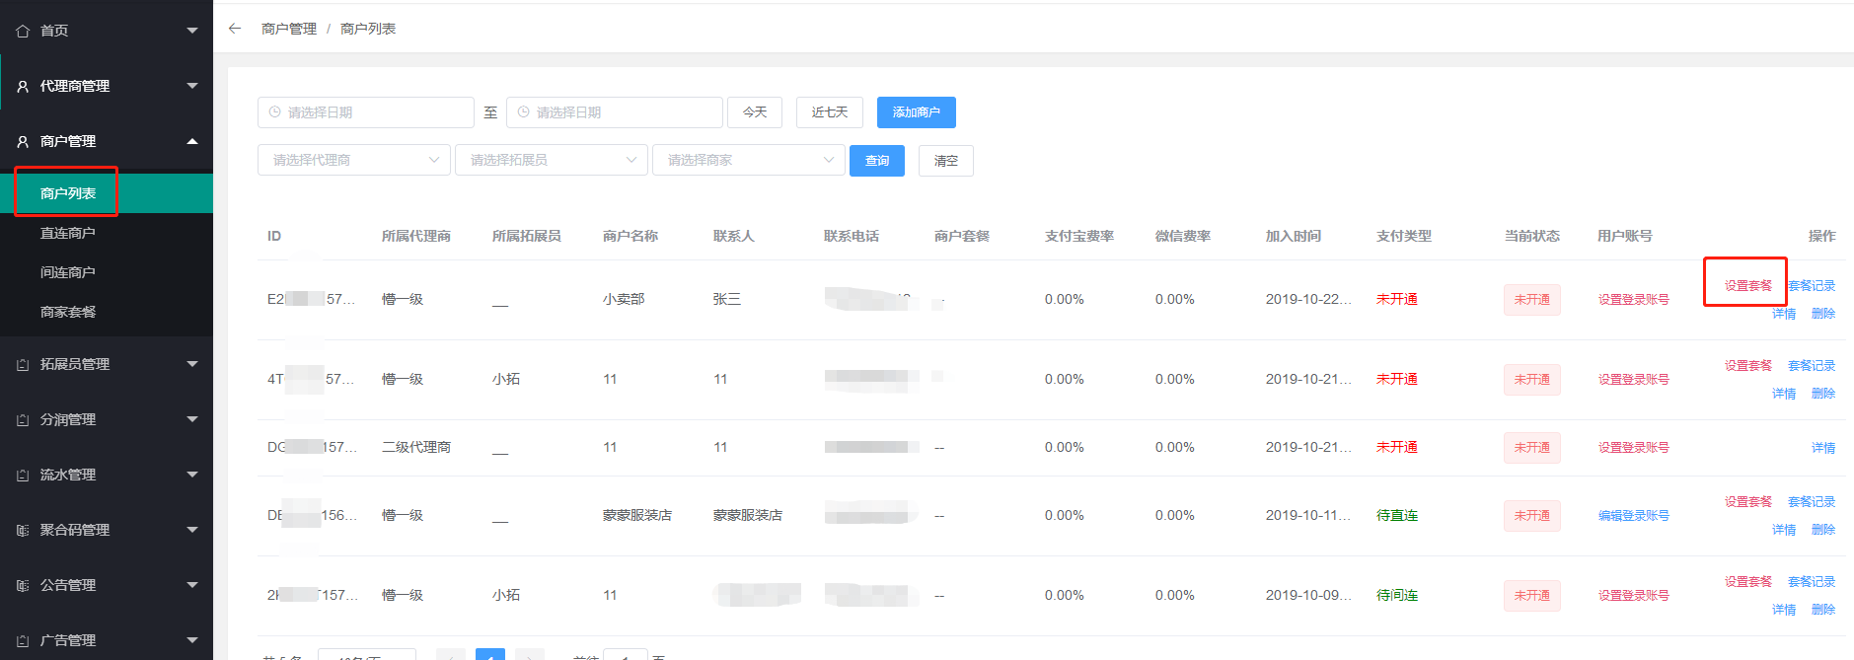Click 删除 for 蒙蒙服装店
Image resolution: width=1854 pixels, height=660 pixels.
point(1823,530)
